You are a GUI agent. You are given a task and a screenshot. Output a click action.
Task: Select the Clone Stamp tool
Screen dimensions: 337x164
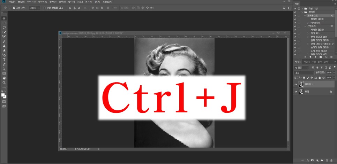4,46
